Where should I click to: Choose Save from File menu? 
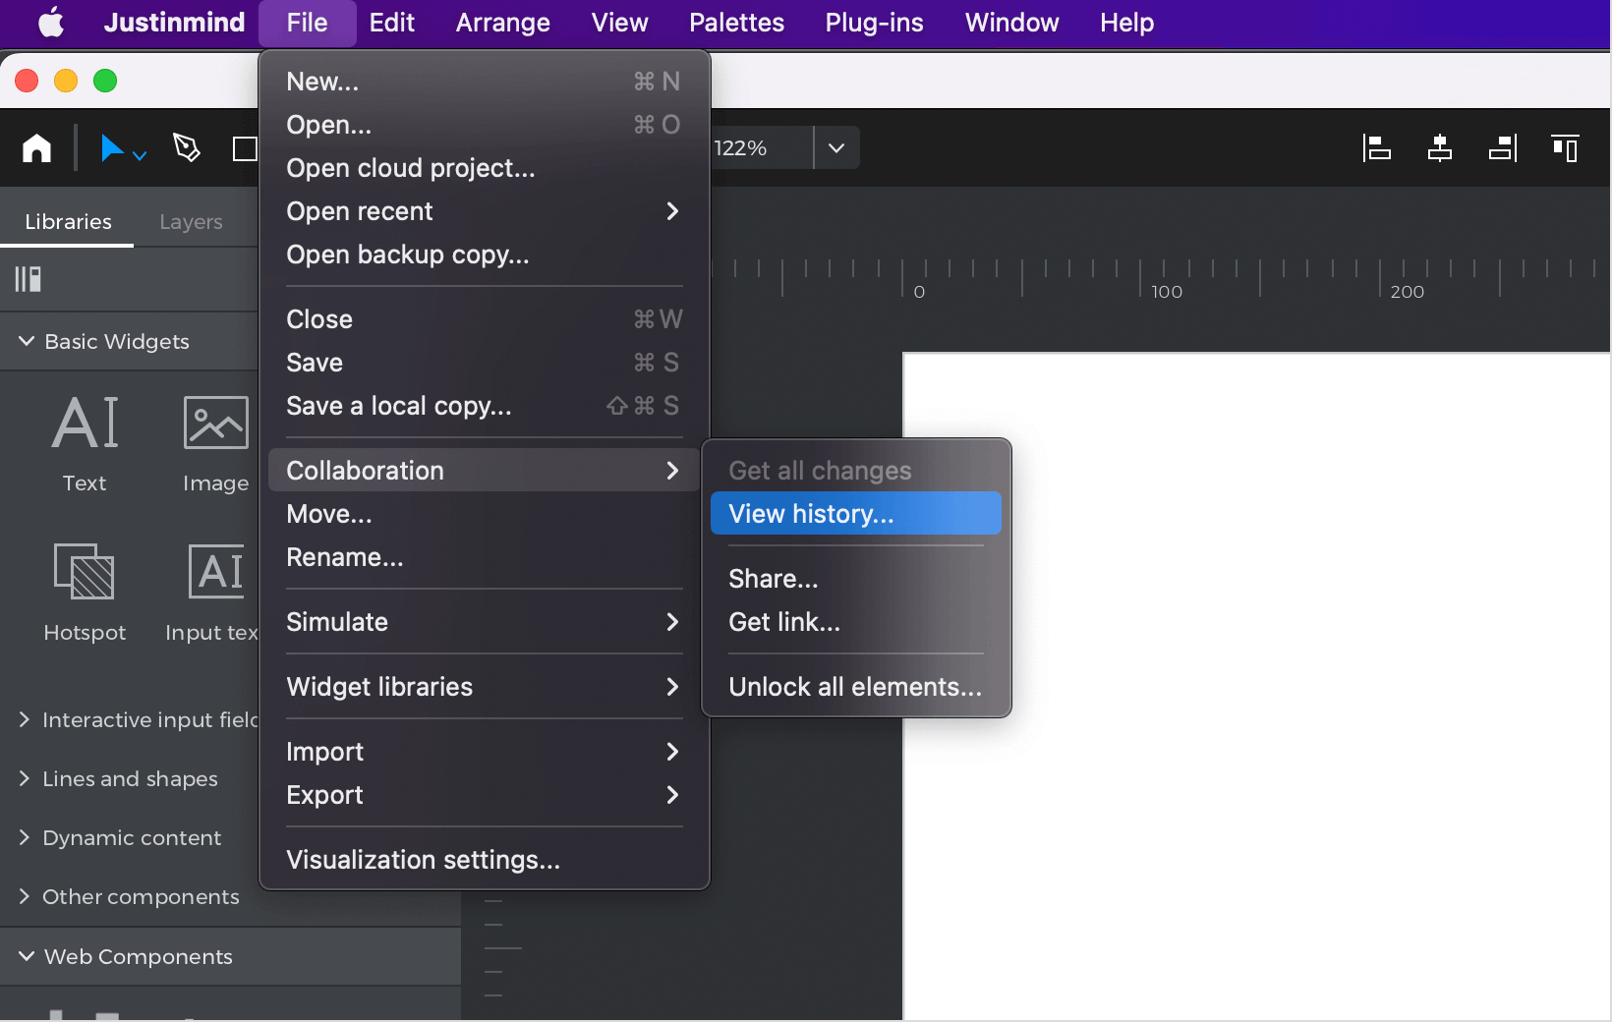[x=484, y=363]
